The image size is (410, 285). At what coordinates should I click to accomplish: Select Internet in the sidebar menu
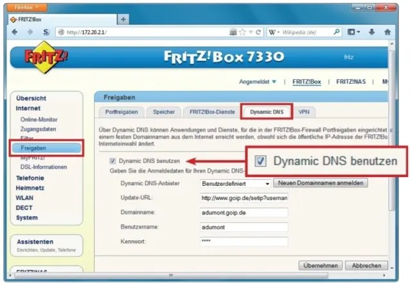(28, 108)
